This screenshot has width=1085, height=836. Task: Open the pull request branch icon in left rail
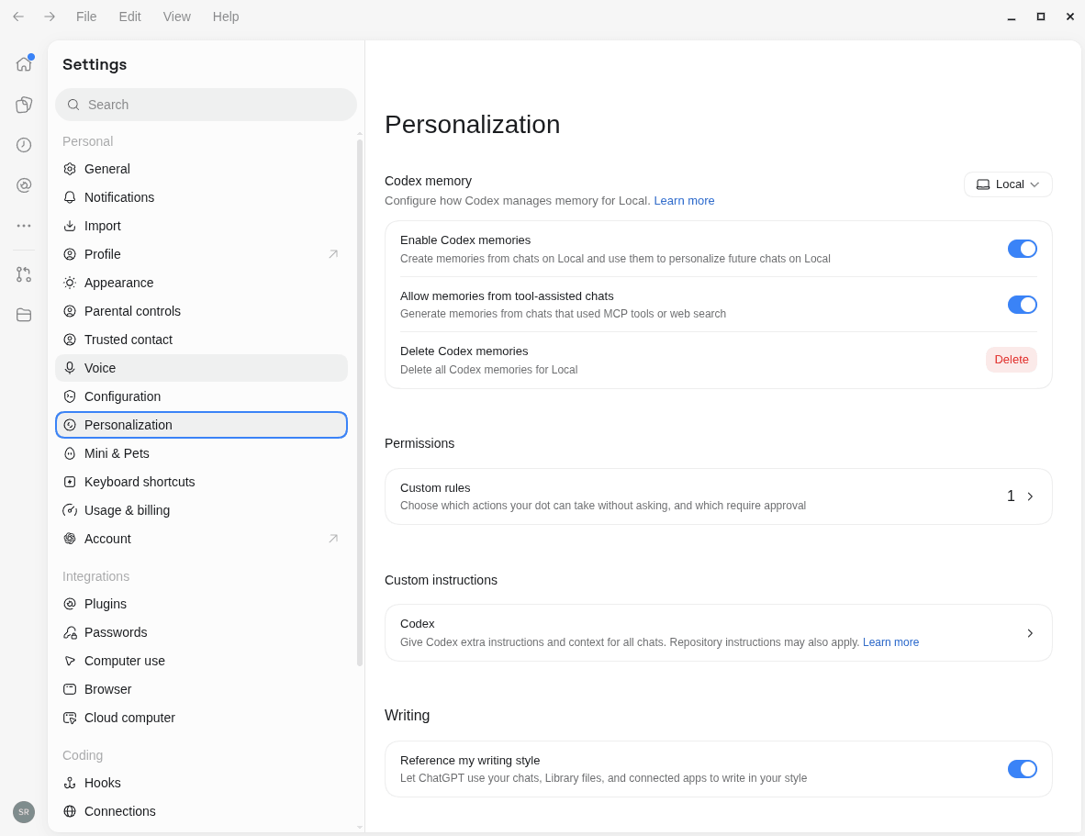click(x=24, y=274)
